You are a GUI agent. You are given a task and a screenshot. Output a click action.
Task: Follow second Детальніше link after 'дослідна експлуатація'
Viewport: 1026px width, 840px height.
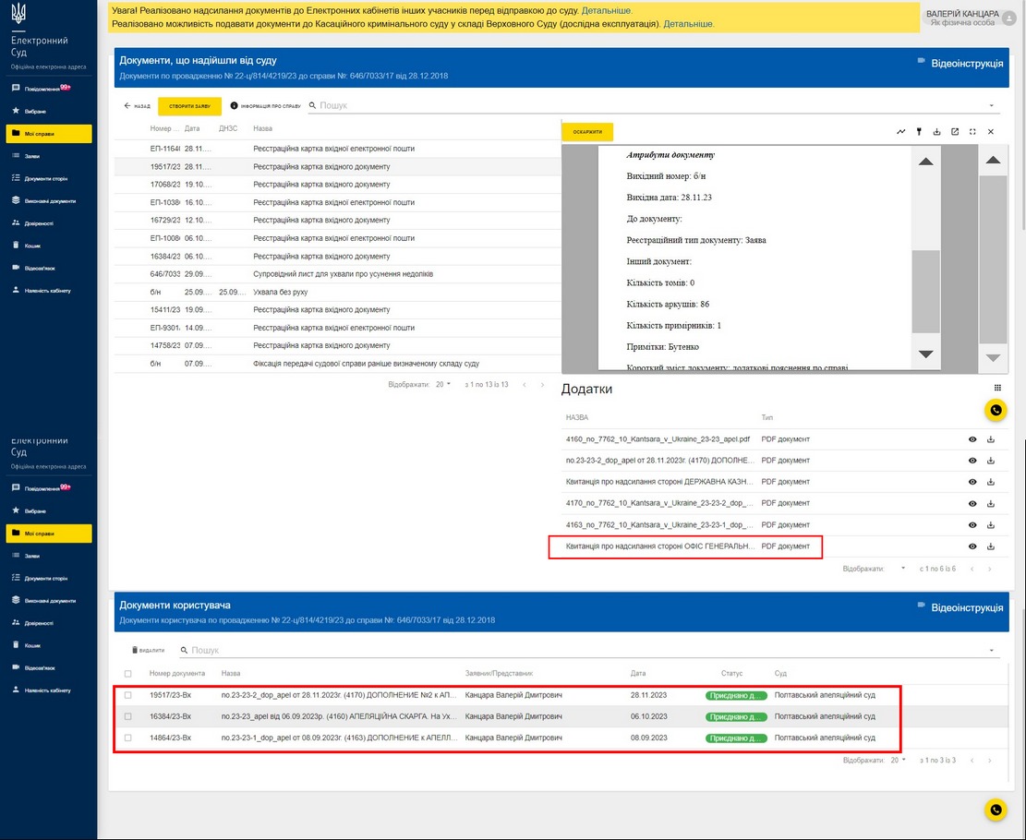pyautogui.click(x=688, y=24)
